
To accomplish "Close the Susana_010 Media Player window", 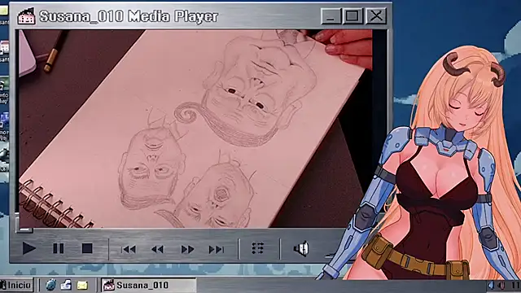I will click(376, 16).
